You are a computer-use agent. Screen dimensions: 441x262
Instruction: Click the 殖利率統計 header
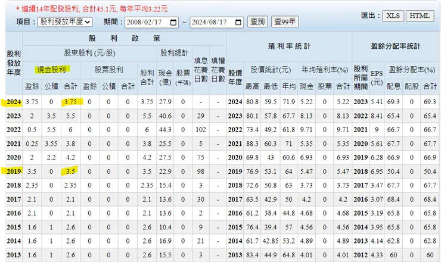tap(289, 46)
